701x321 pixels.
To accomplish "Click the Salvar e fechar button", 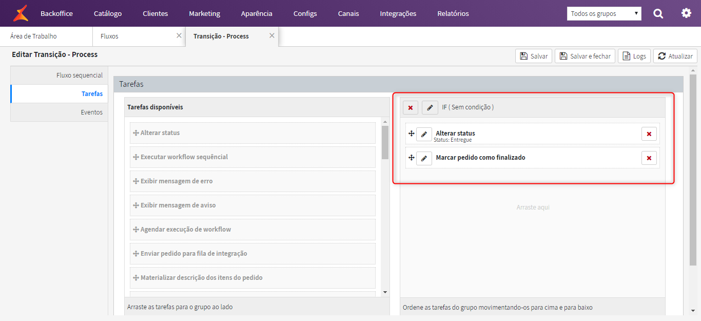I will [x=585, y=56].
